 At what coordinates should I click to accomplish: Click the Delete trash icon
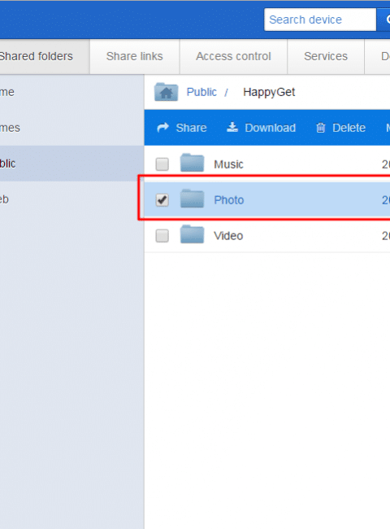[321, 128]
